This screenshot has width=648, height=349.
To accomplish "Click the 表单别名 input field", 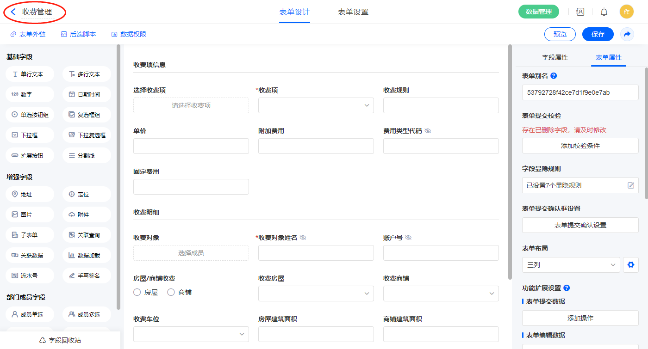I will click(580, 92).
